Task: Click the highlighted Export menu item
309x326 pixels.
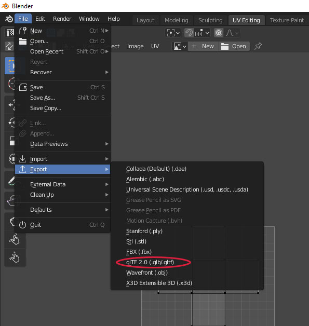Action: tap(63, 169)
